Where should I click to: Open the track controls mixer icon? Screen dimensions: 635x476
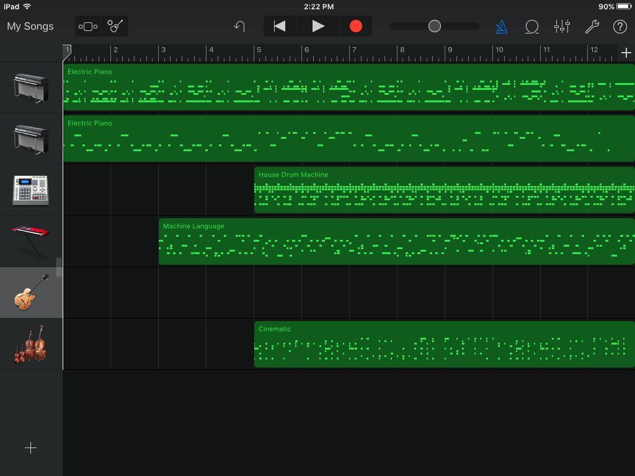click(x=562, y=27)
